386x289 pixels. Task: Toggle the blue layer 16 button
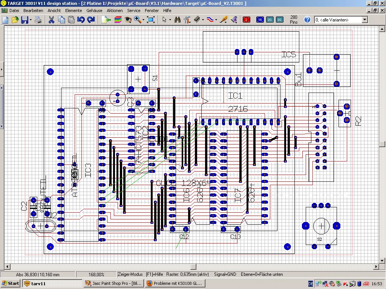click(x=260, y=20)
